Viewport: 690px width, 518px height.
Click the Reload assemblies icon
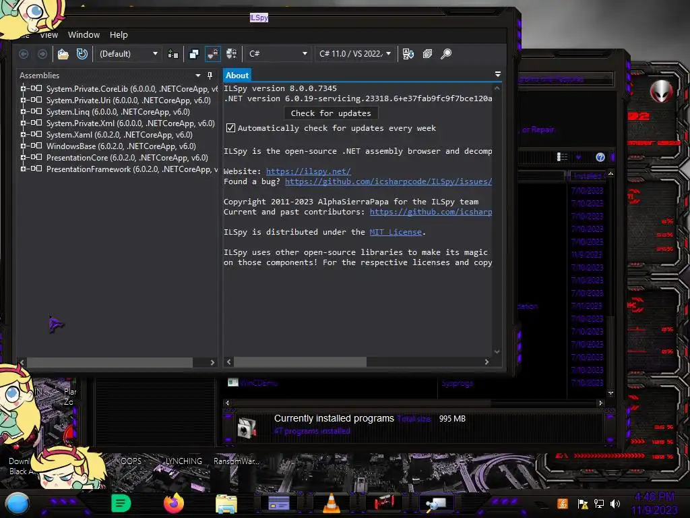tap(82, 54)
